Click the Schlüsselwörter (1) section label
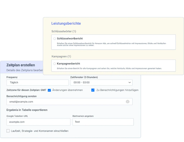Screen dimensions: 184x142 pos(64,31)
